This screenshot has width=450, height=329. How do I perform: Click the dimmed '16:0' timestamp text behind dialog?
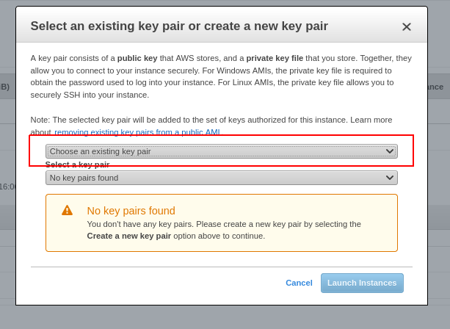(7, 187)
